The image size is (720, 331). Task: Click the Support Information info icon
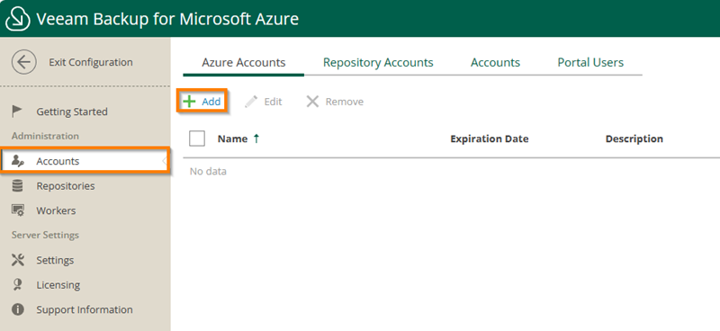17,310
